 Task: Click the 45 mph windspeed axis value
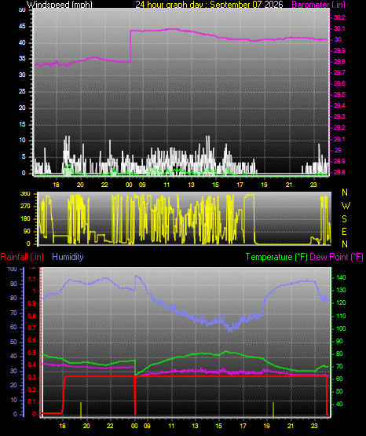coord(22,27)
